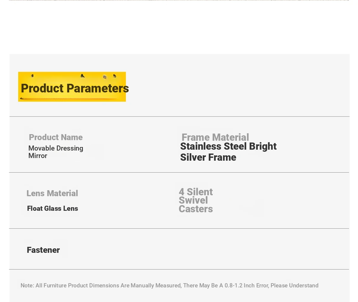Click the Movable Dressing Mirror text
Image resolution: width=358 pixels, height=302 pixels.
pyautogui.click(x=56, y=152)
